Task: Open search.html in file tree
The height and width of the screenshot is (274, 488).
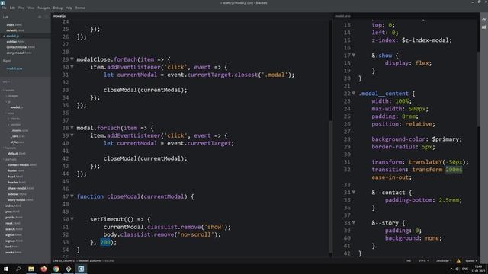Action: (14, 229)
